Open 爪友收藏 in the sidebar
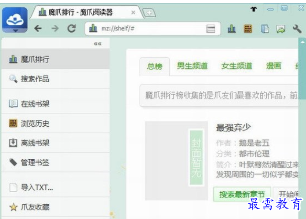Viewport: 306px width, 219px height. [55, 207]
